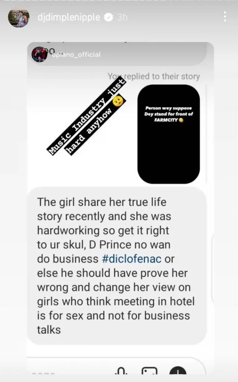This screenshot has height=382, width=238.
Task: Tap the opiano_official avatar in the chat header
Action: click(x=39, y=54)
